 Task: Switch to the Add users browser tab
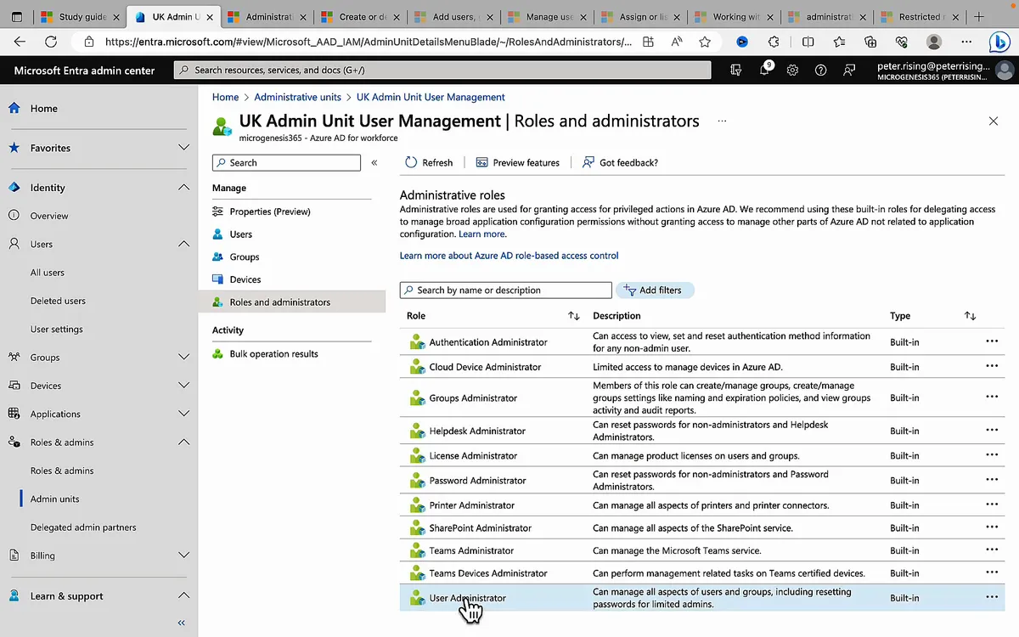click(452, 17)
